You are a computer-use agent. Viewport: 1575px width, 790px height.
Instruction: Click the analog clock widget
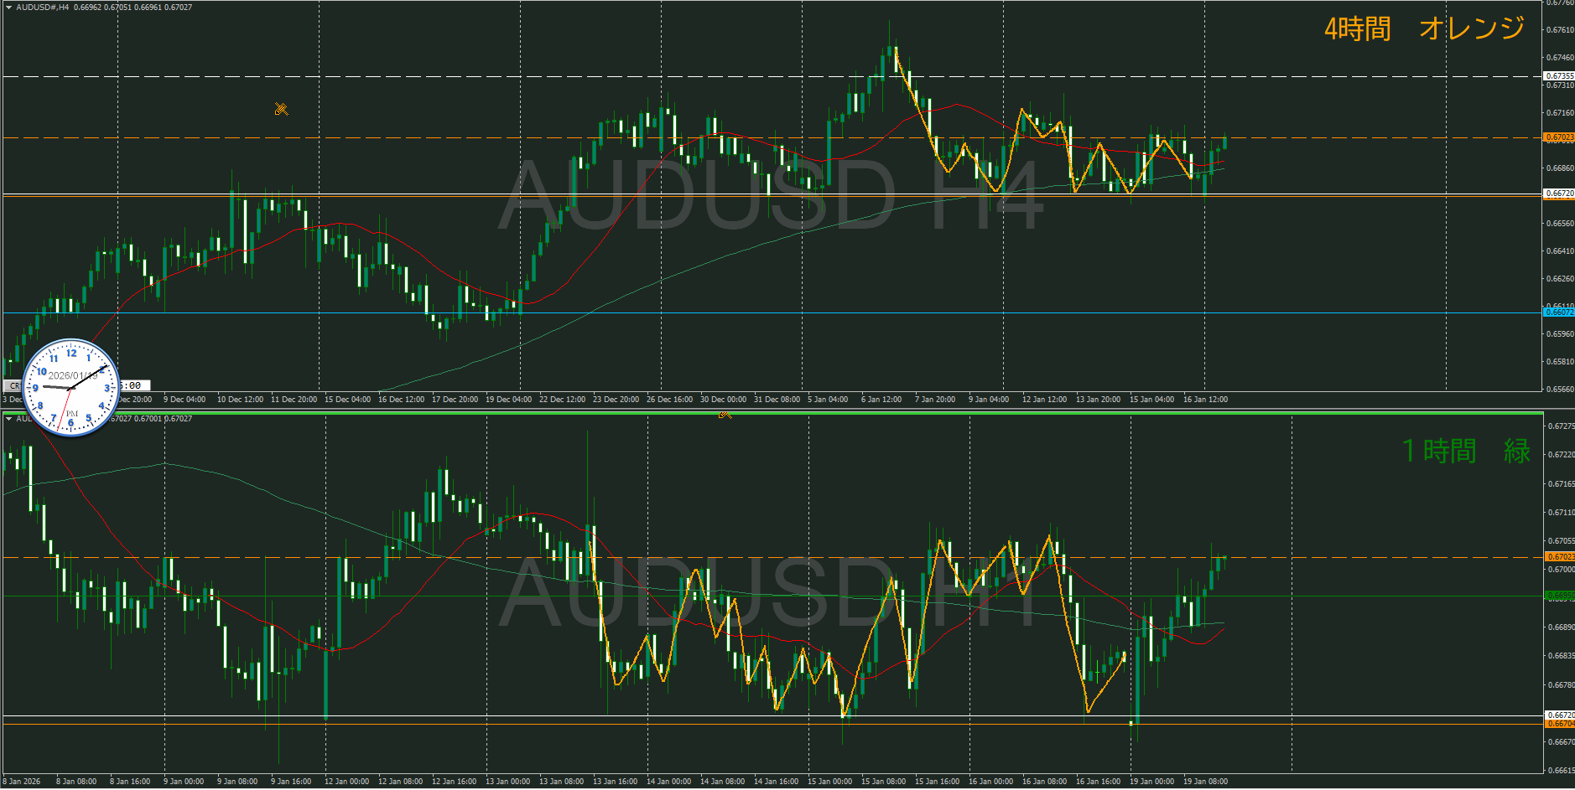[x=71, y=387]
